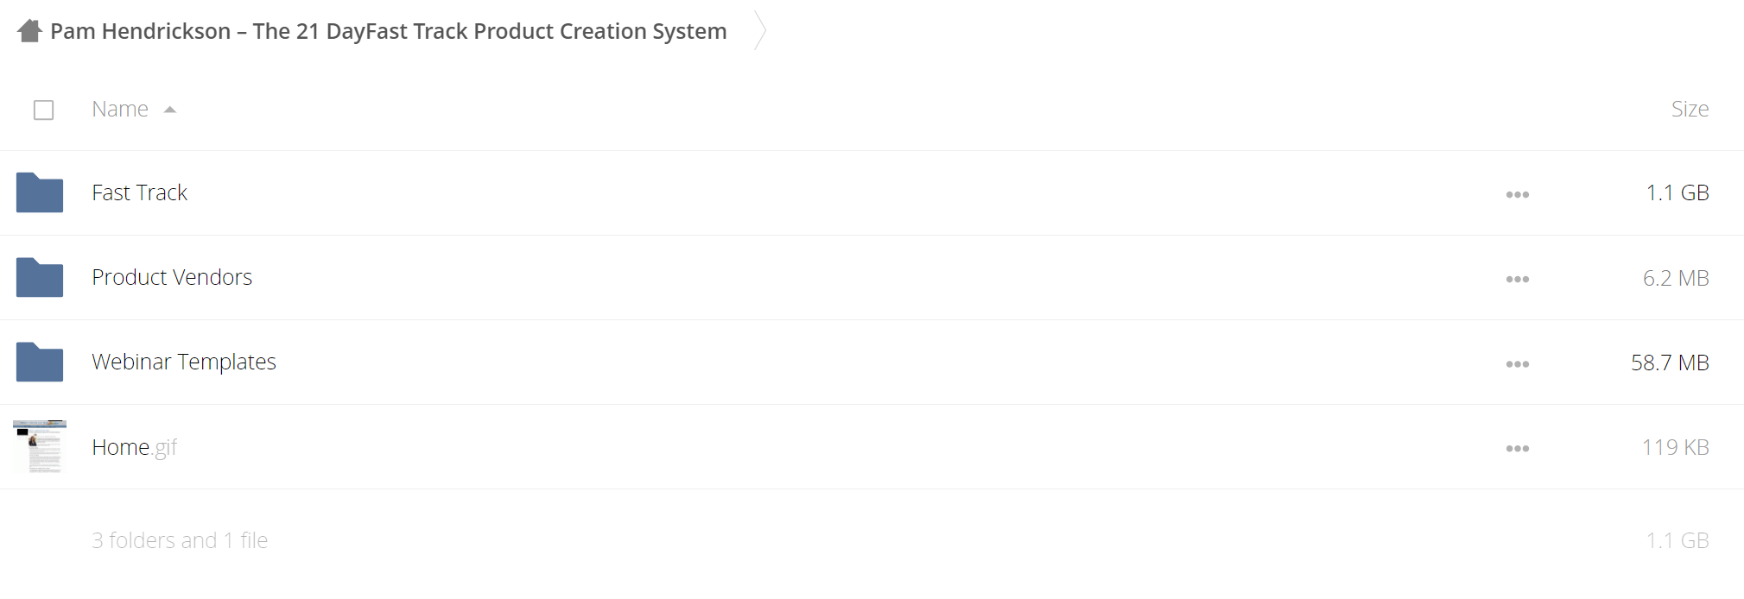Open more actions for Home.gif
The height and width of the screenshot is (599, 1744).
(x=1517, y=448)
